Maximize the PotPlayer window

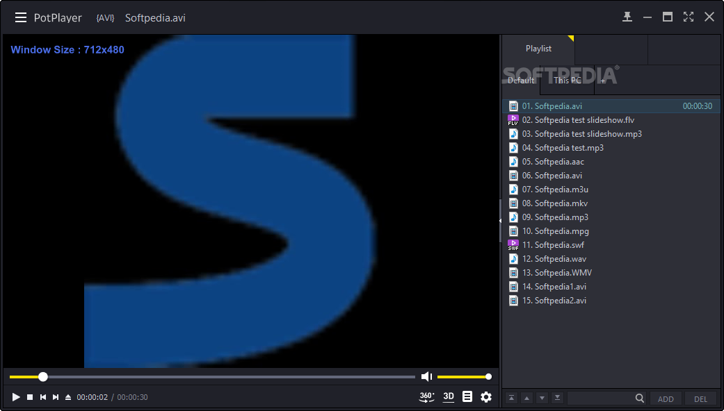point(668,17)
